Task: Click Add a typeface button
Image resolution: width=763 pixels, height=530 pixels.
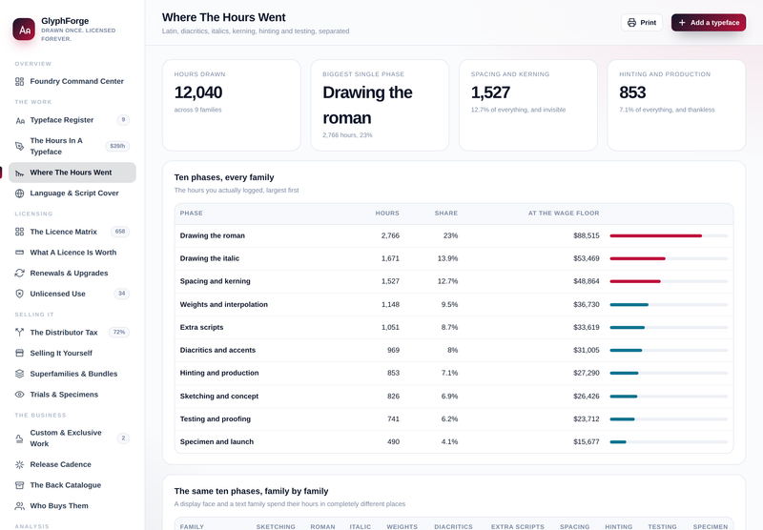Action: pos(709,22)
